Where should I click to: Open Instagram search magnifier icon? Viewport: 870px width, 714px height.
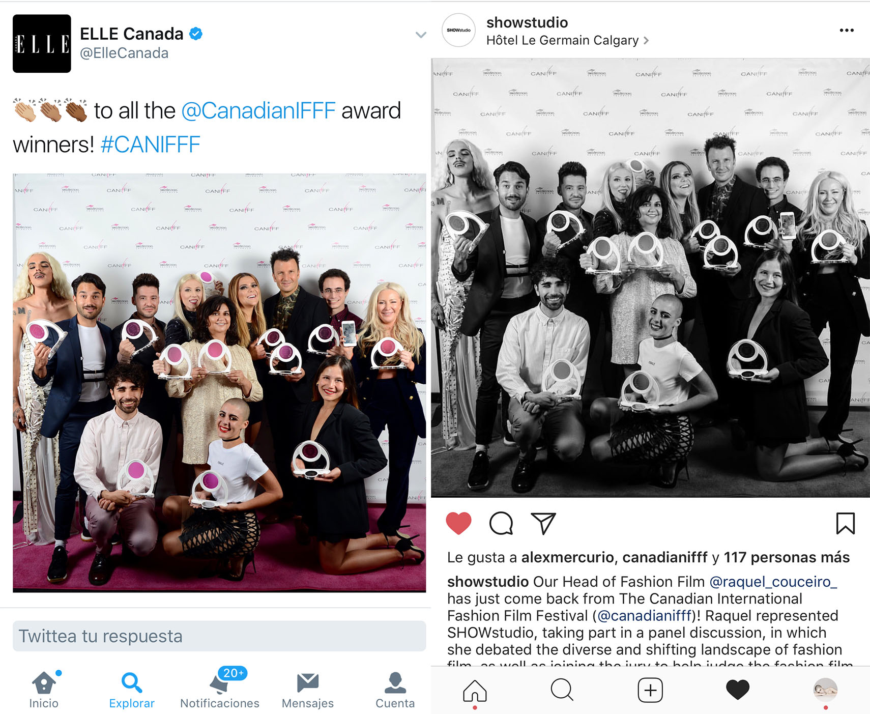pyautogui.click(x=562, y=690)
